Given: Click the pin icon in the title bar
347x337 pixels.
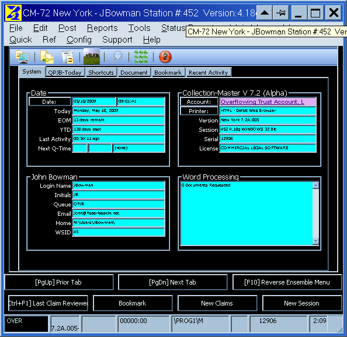Looking at the screenshot, I should tap(280, 13).
